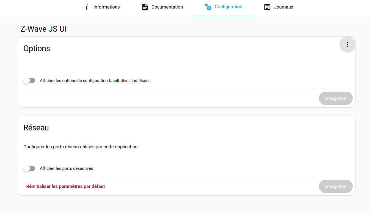Screen dimensions: 370x213
Task: Click the 'Options' section heading
Action: (37, 48)
